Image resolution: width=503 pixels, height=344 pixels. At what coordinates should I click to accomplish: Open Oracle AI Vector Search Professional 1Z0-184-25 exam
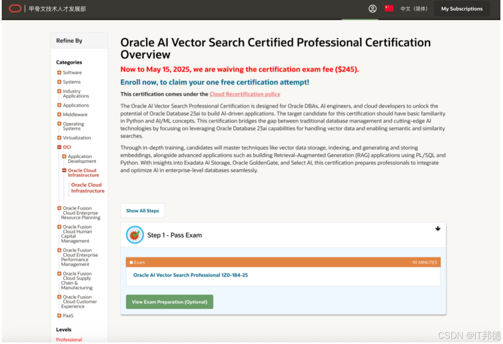[x=190, y=275]
